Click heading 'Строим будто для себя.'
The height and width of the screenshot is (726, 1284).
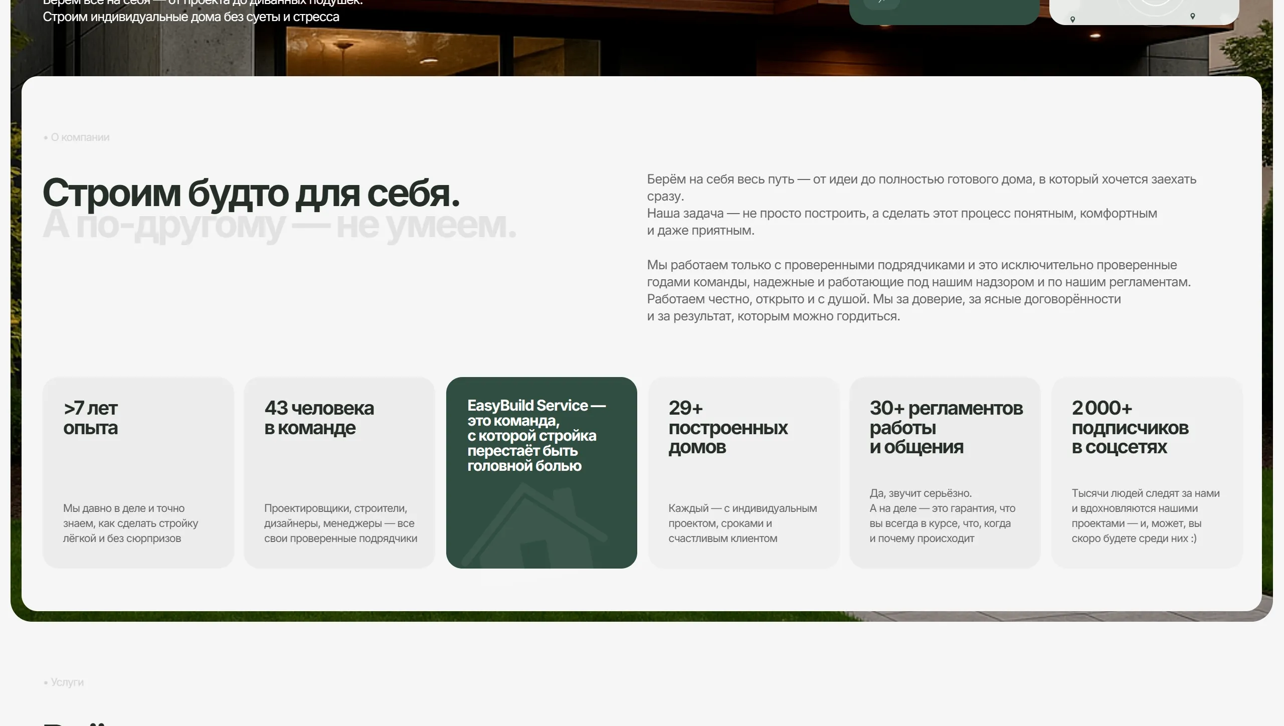[x=251, y=193]
